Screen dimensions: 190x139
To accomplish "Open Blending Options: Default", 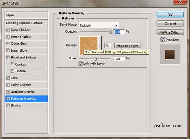I will (26, 23).
